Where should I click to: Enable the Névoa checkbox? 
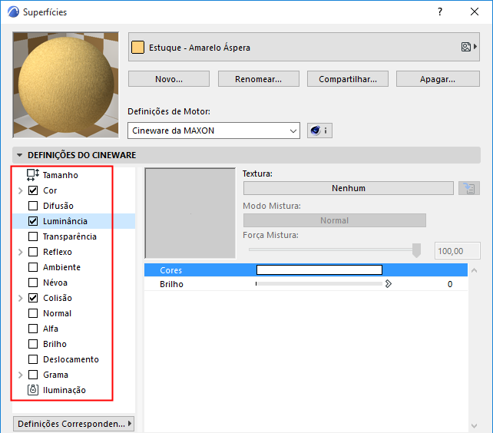(33, 283)
